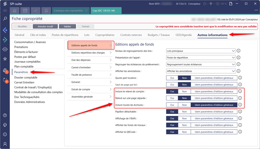The width and height of the screenshot is (260, 149).
Task: Open Afficher les annotations dropdown
Action: click(201, 71)
